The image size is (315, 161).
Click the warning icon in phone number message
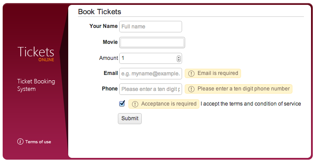pyautogui.click(x=191, y=89)
